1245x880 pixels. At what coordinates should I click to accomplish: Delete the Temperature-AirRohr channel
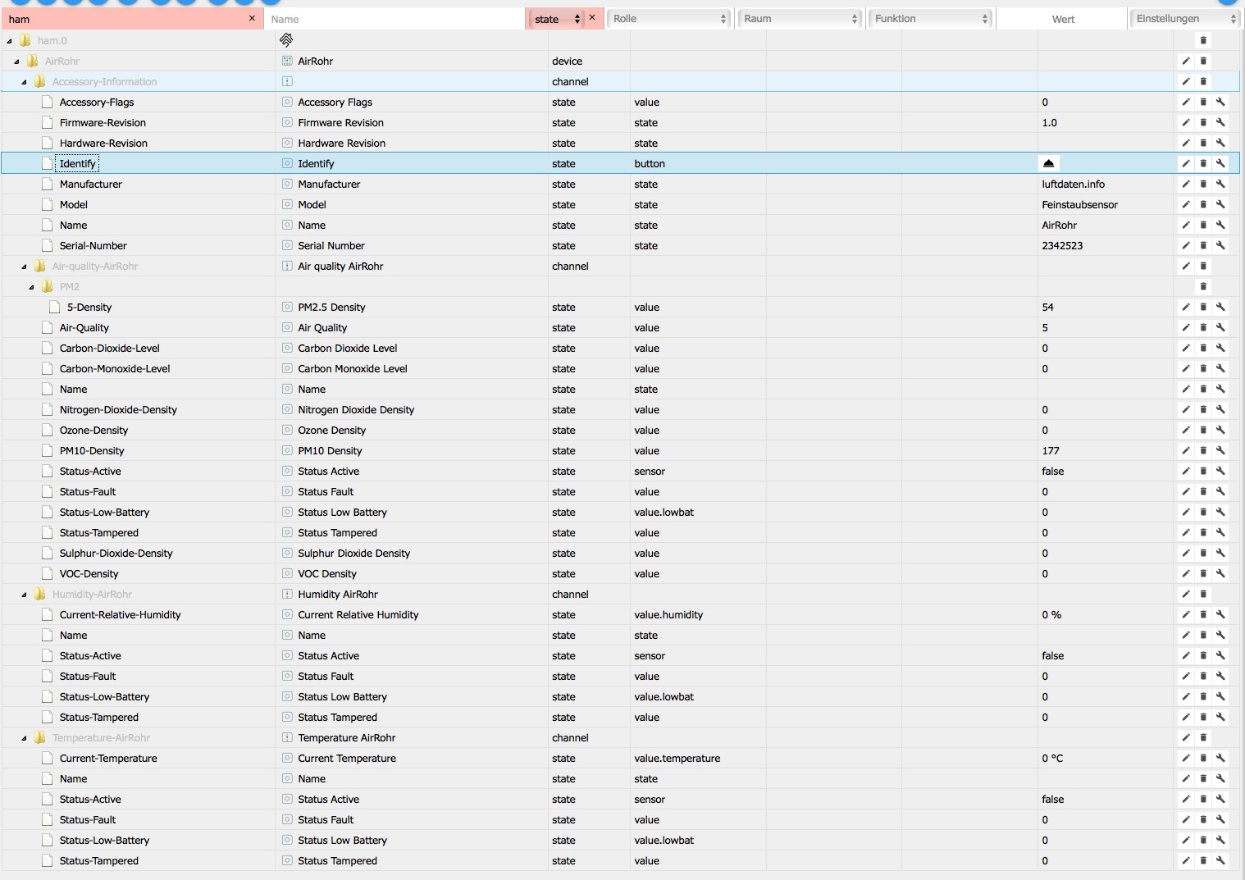point(1203,737)
